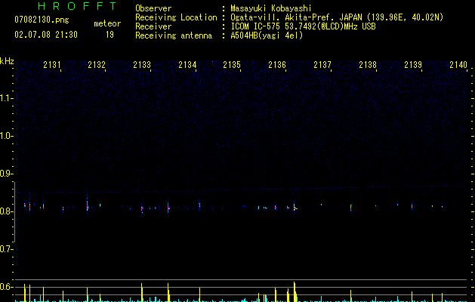
Task: Click the date stamp 02.07.08 21:30
Action: coord(46,35)
